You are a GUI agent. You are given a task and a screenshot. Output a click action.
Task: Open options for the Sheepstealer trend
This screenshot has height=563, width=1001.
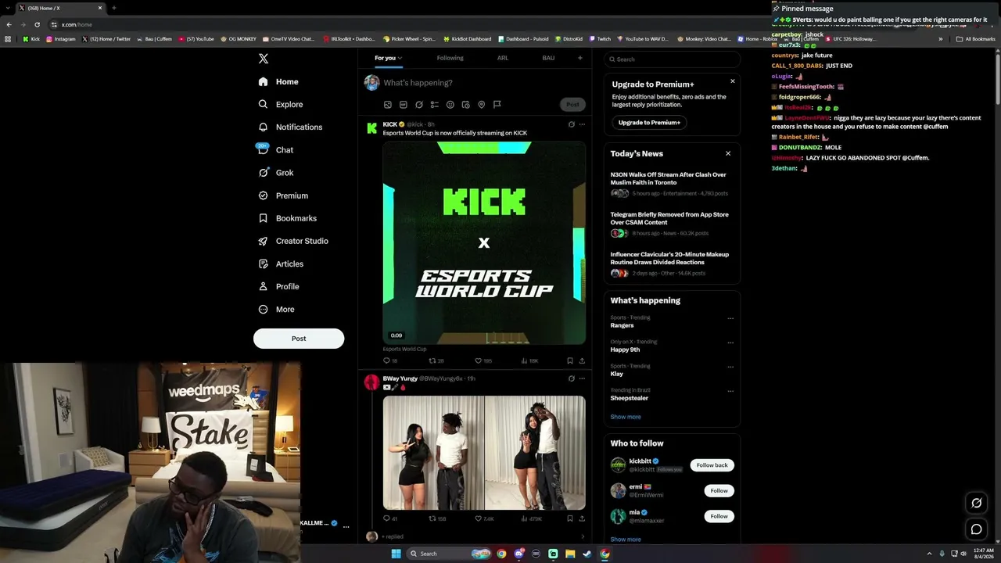pos(730,391)
